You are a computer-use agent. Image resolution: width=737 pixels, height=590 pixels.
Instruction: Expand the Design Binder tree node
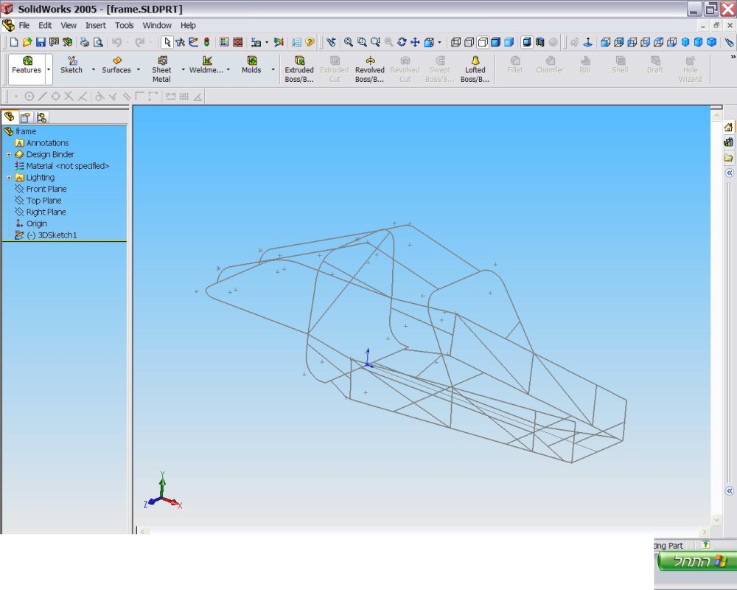[x=9, y=155]
